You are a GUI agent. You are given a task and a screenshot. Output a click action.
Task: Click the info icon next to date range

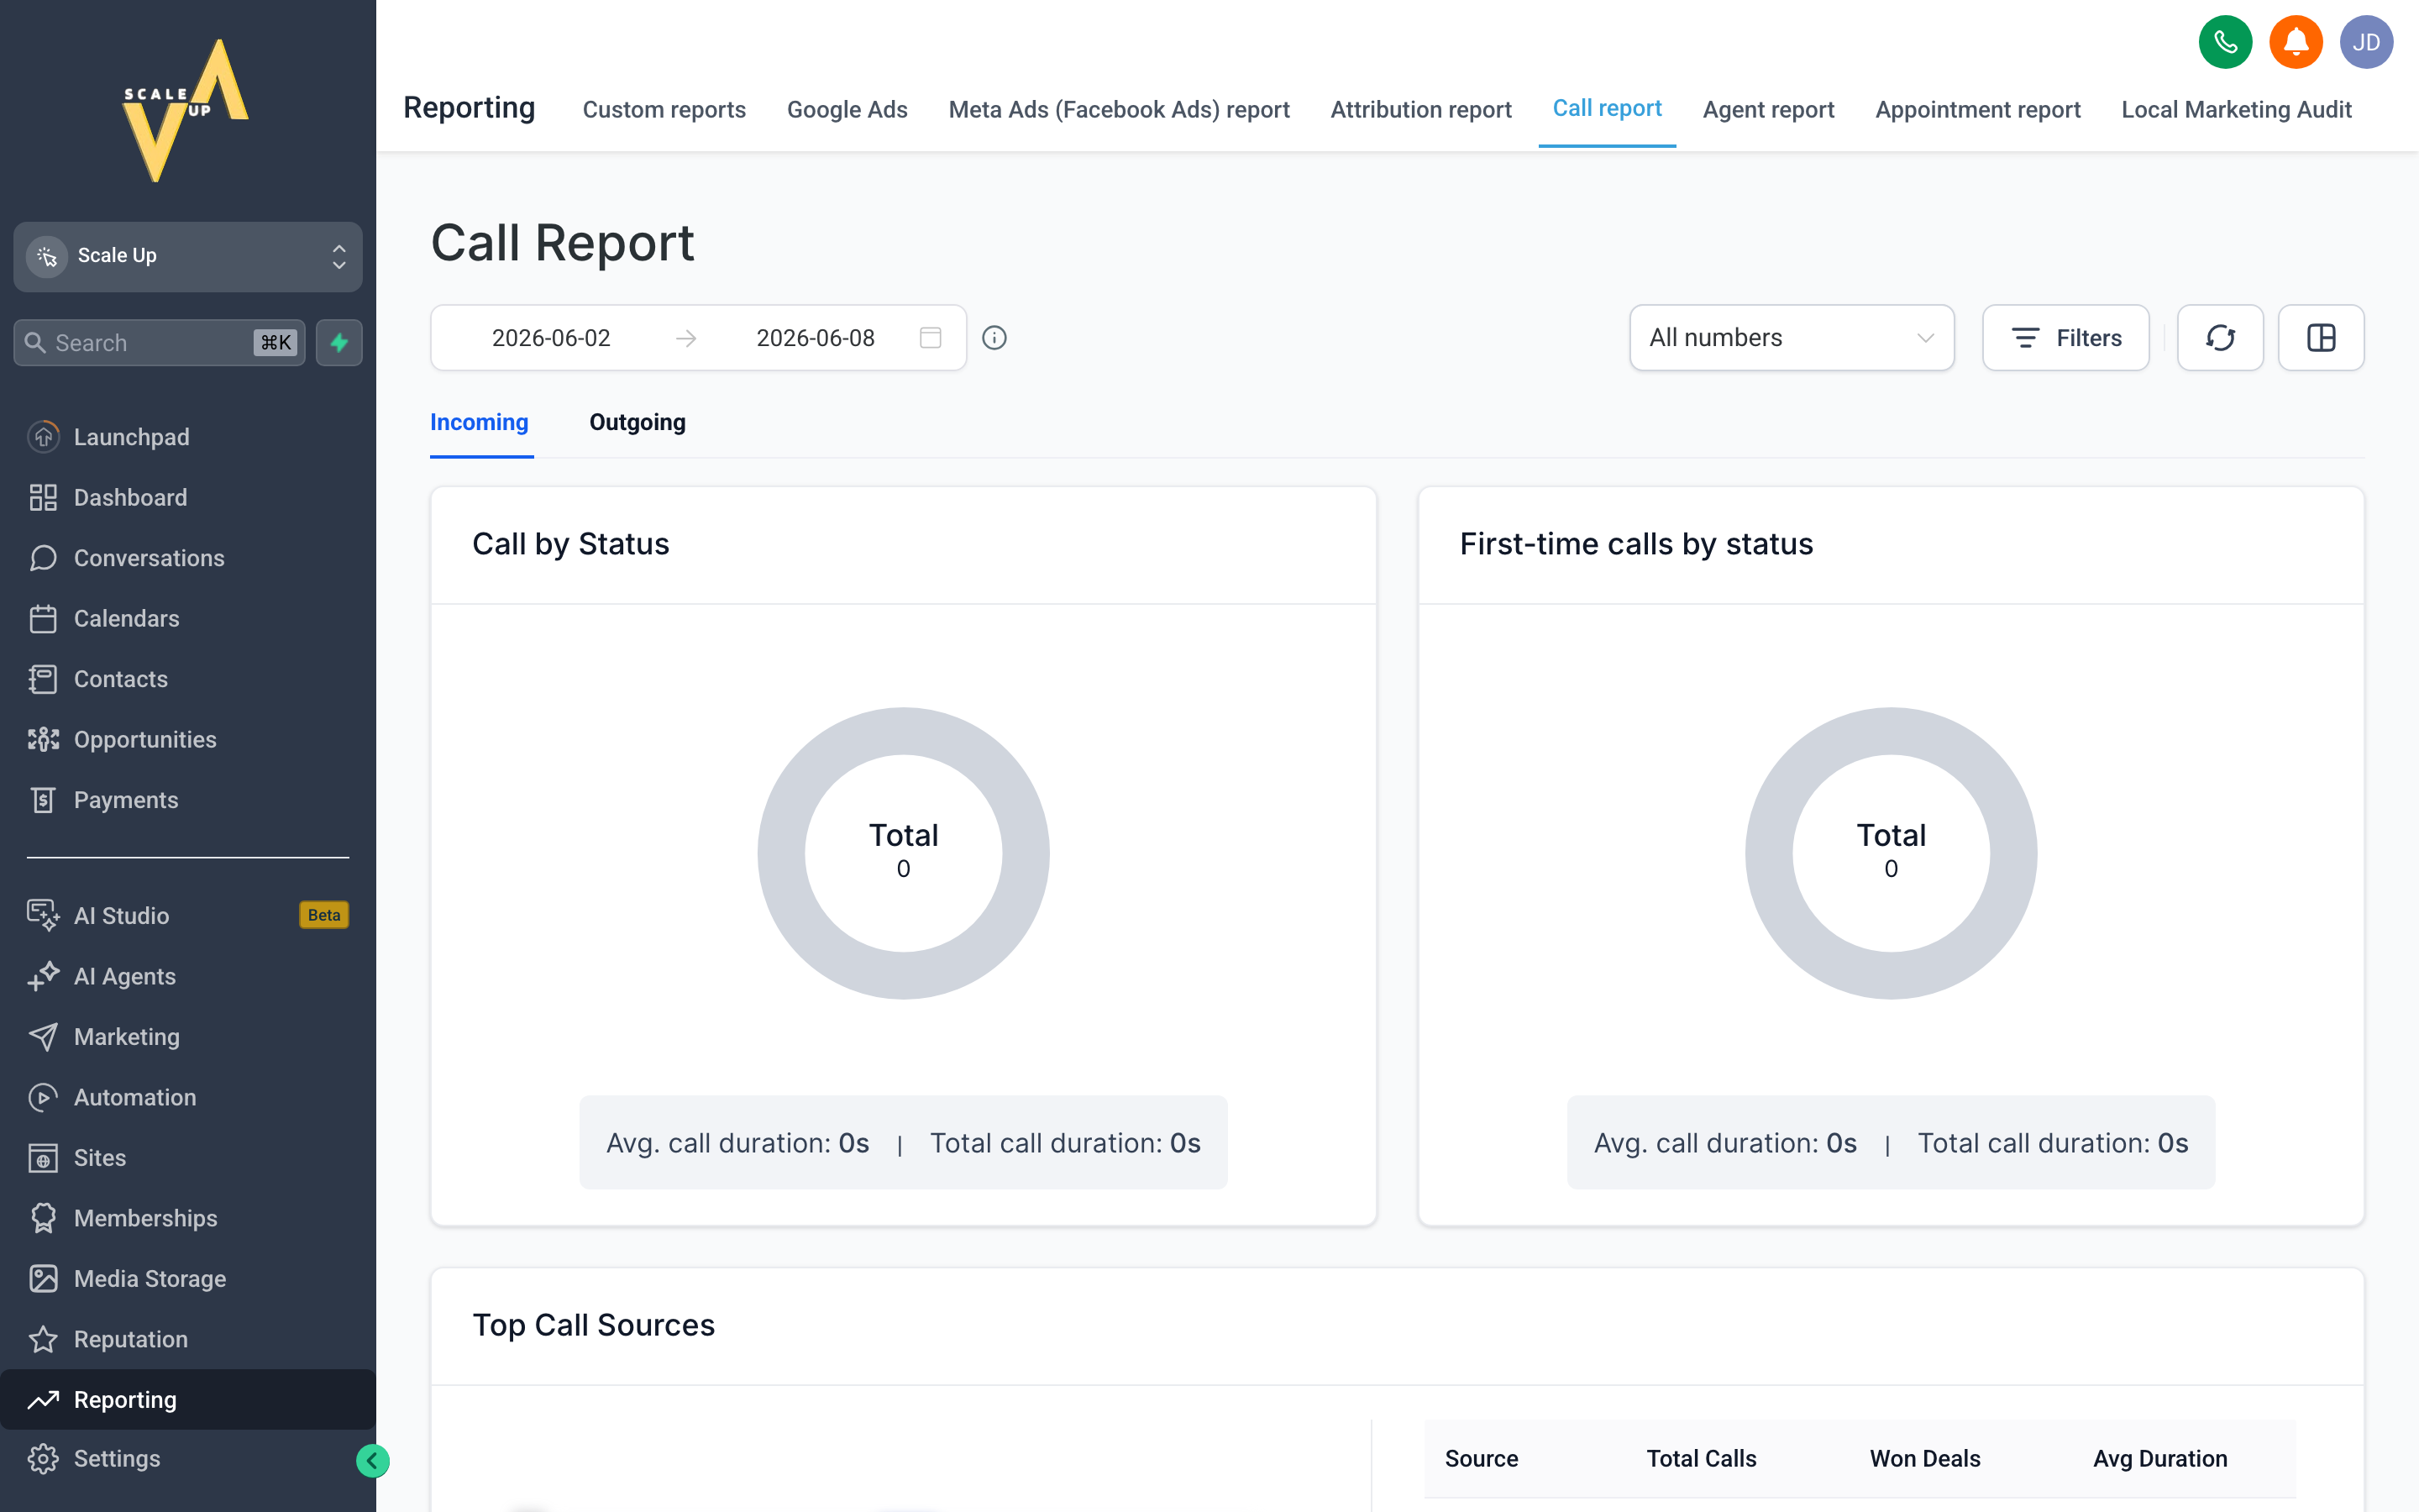point(994,338)
